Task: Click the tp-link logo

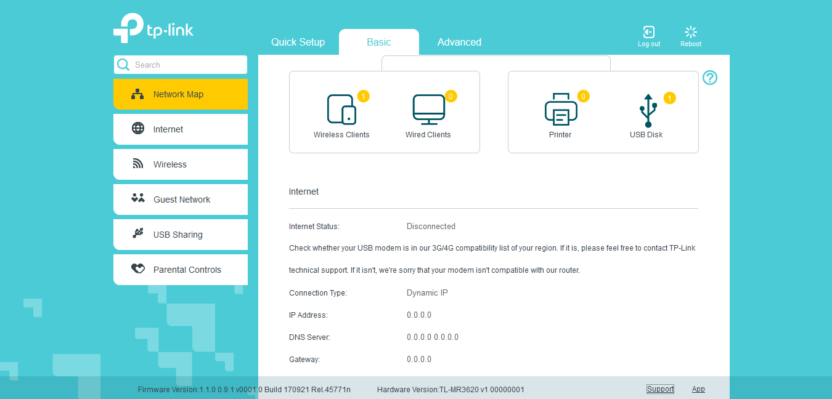Action: click(153, 28)
